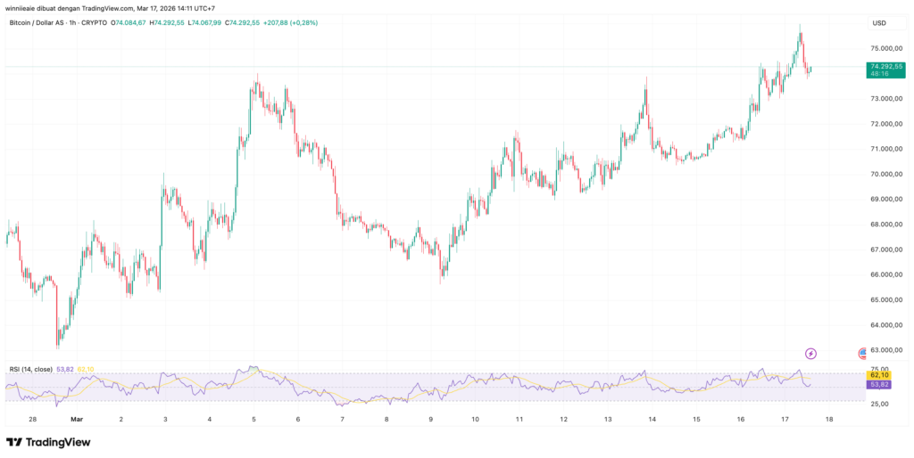Click the 17 date label on time axis
This screenshot has height=458, width=914.
tap(785, 419)
